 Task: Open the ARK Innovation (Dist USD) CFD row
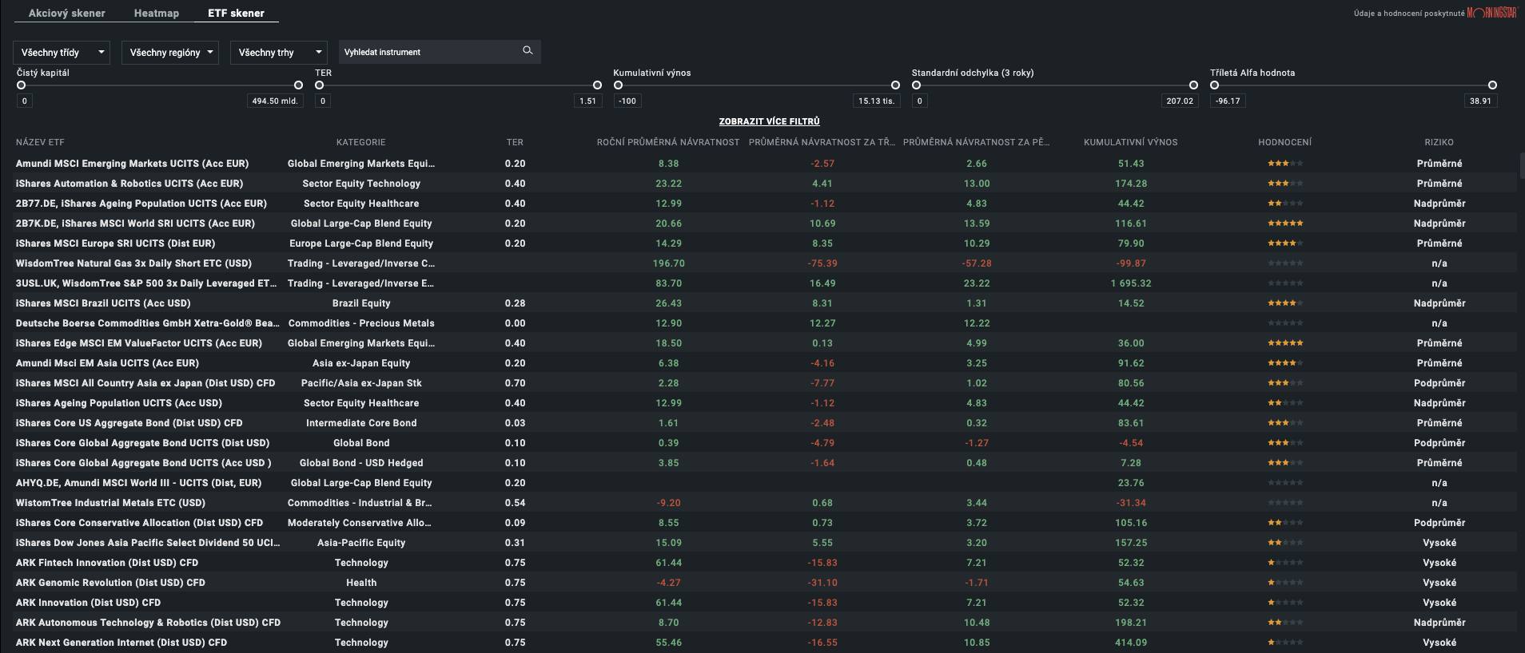tap(88, 603)
